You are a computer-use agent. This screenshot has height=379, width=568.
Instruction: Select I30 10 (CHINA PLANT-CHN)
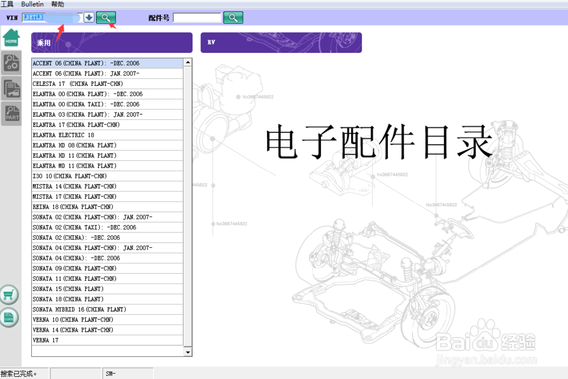point(107,176)
